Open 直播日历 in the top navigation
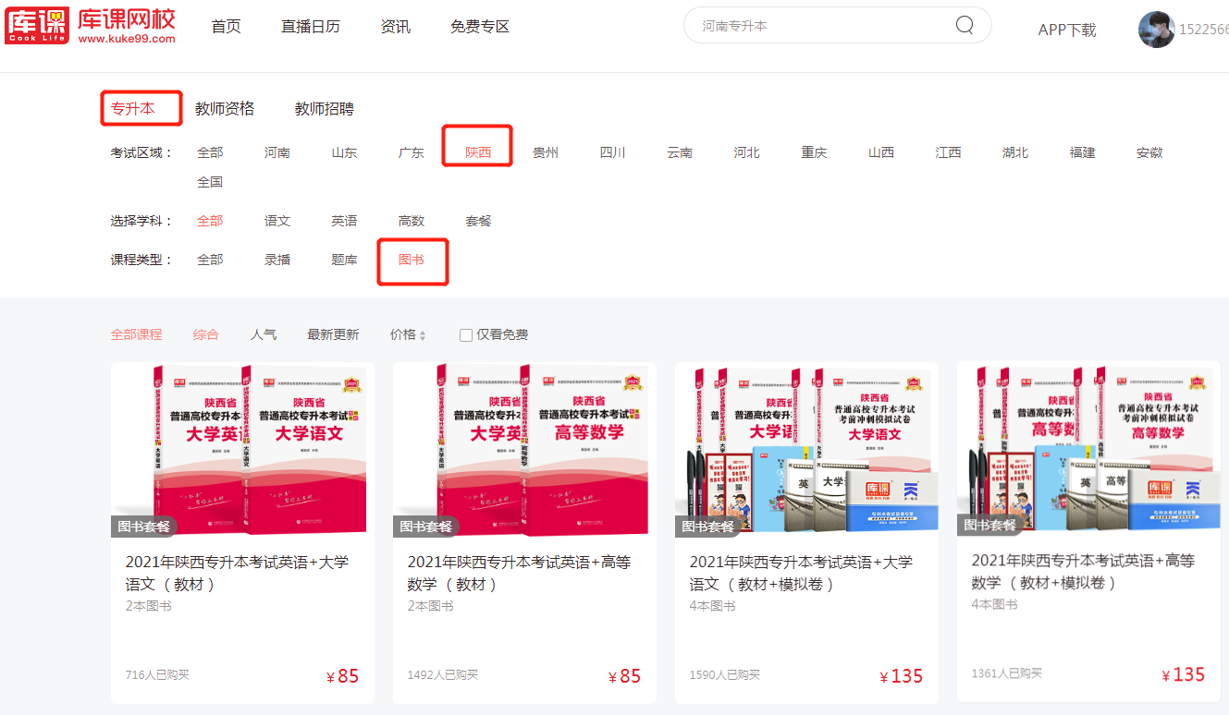 click(x=311, y=27)
